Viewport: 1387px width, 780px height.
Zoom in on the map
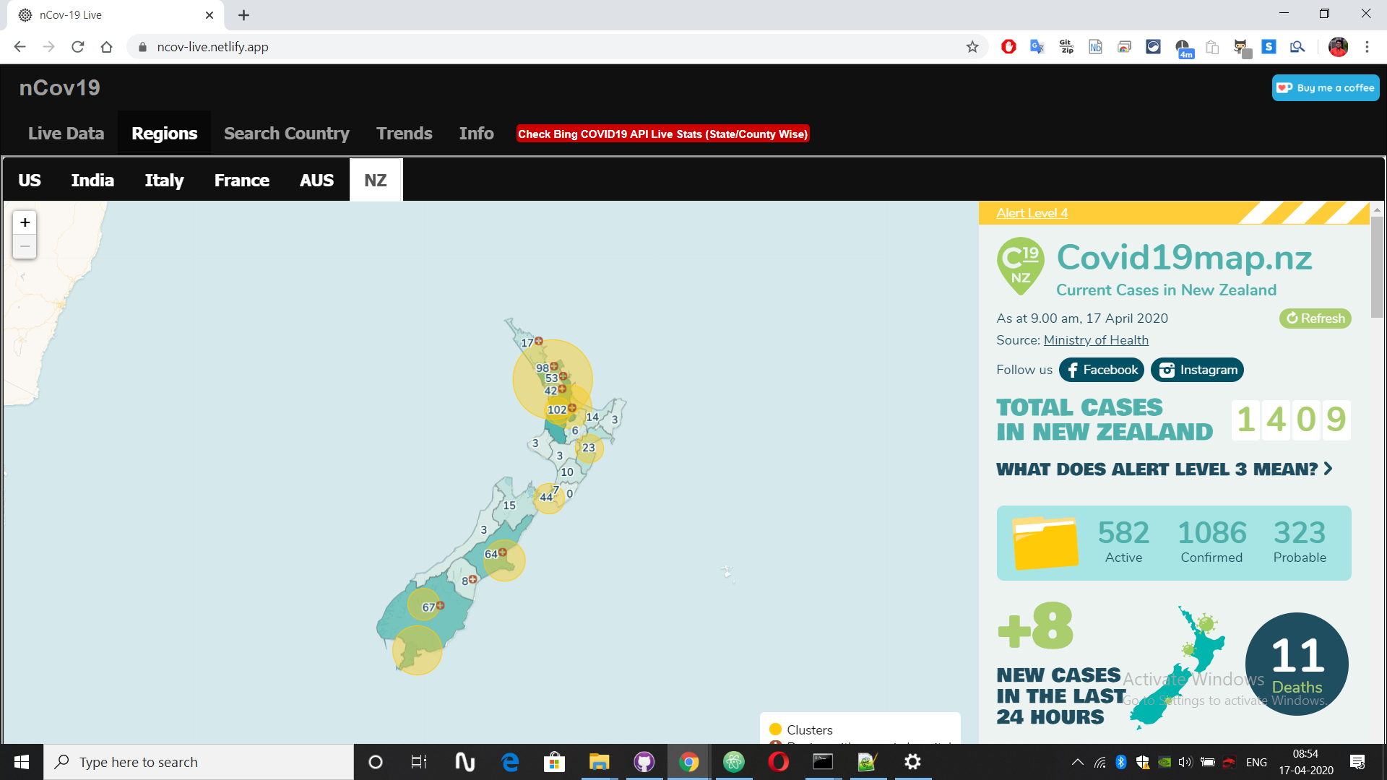pyautogui.click(x=25, y=222)
